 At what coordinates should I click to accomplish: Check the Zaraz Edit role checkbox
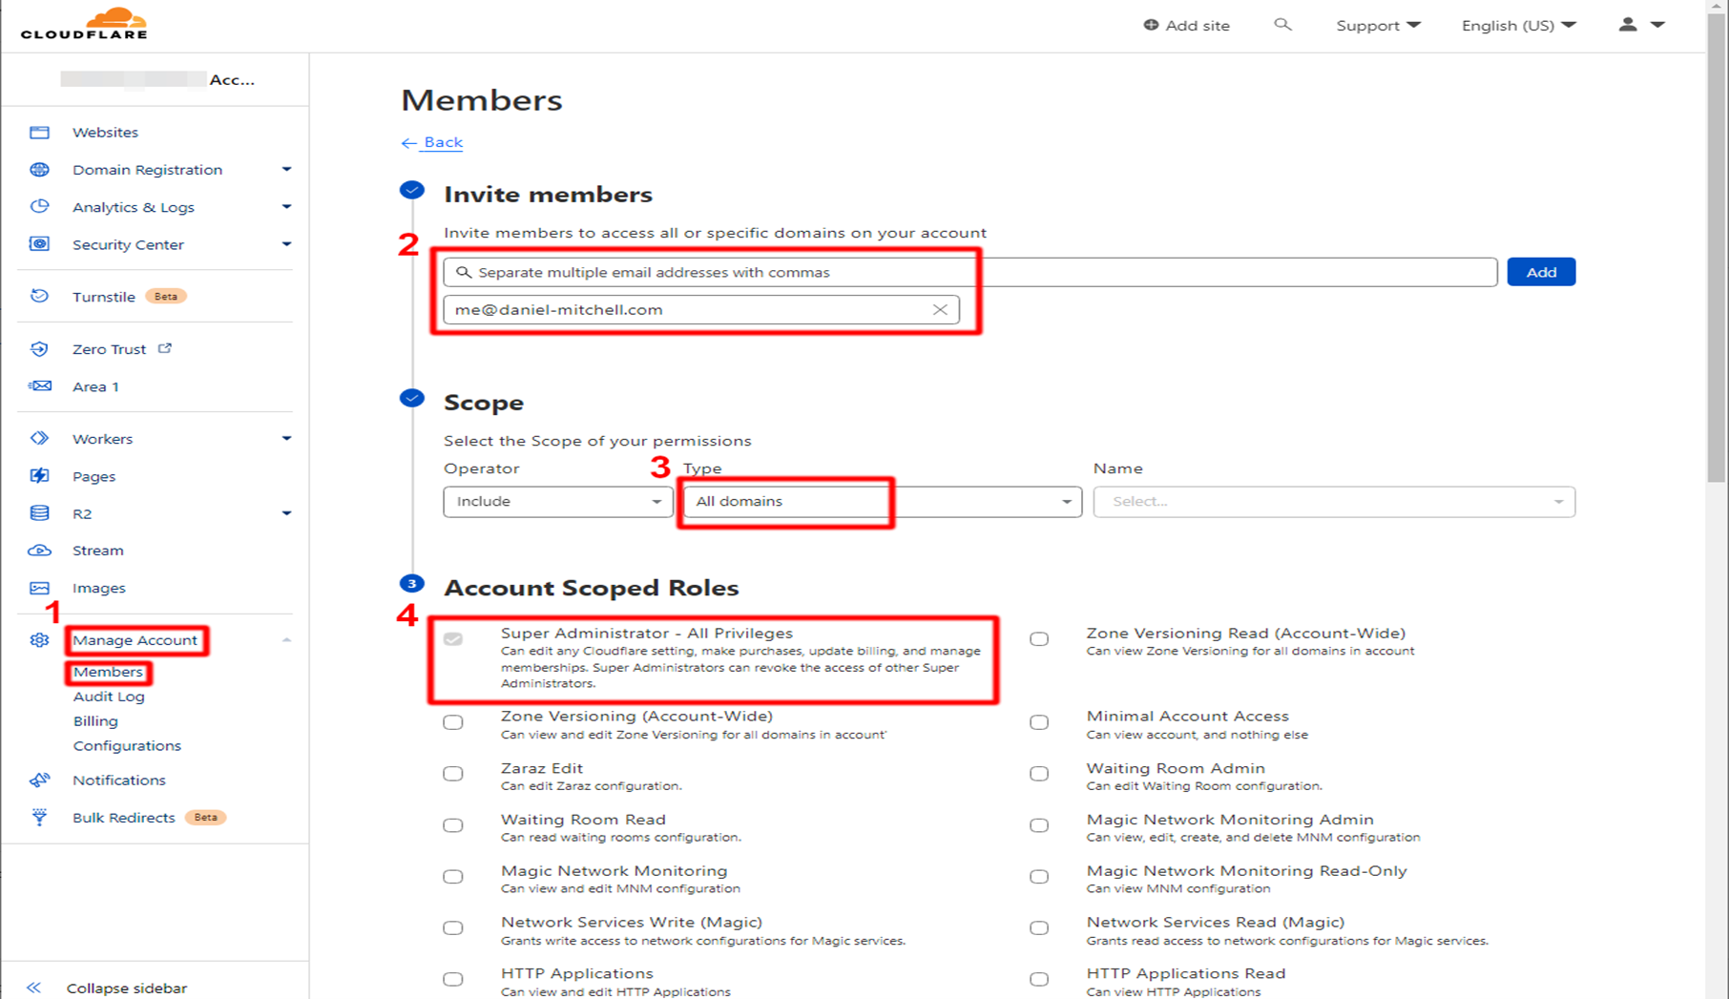tap(453, 774)
